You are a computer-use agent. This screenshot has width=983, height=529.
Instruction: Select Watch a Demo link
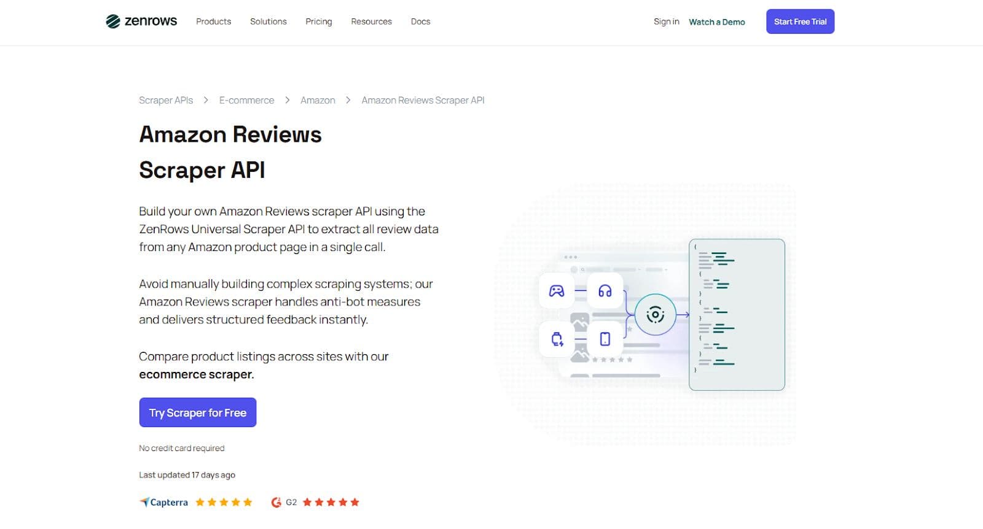click(x=717, y=22)
